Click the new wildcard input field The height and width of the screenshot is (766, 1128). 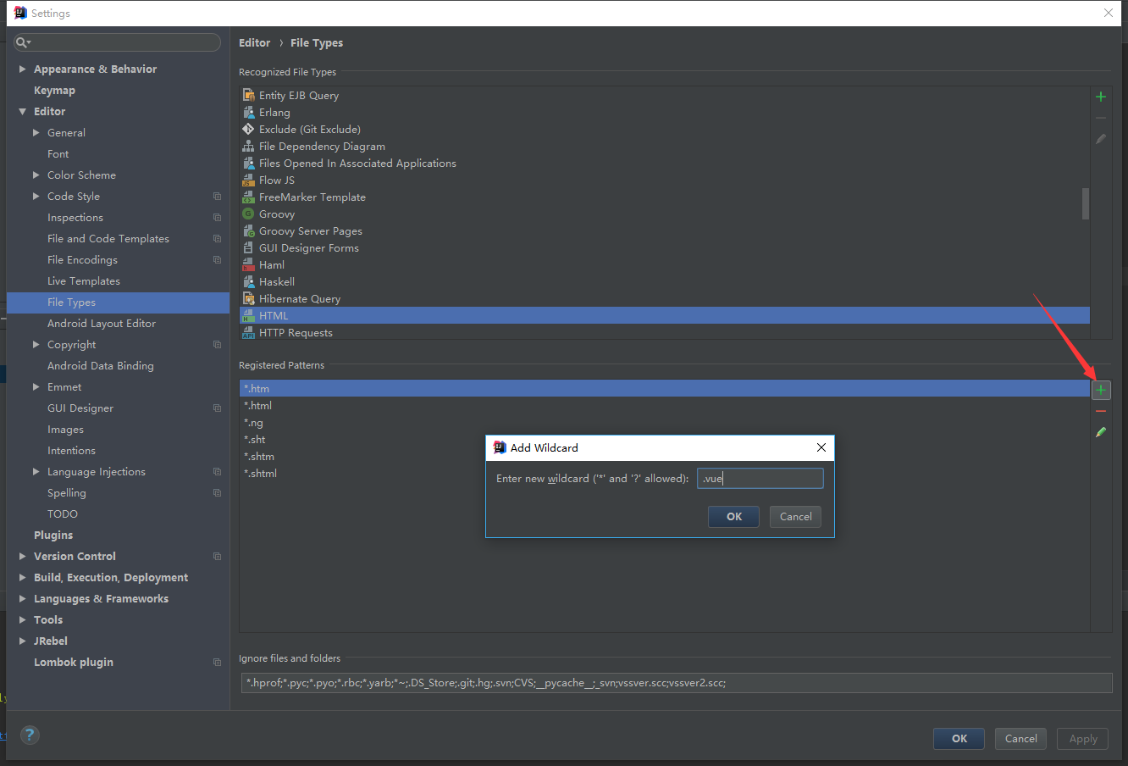coord(760,479)
